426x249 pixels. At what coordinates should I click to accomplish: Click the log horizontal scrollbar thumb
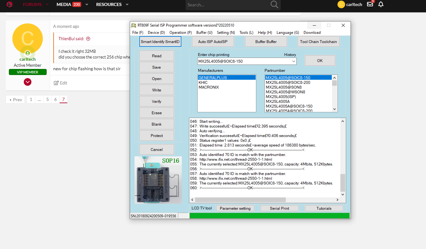pos(240,200)
